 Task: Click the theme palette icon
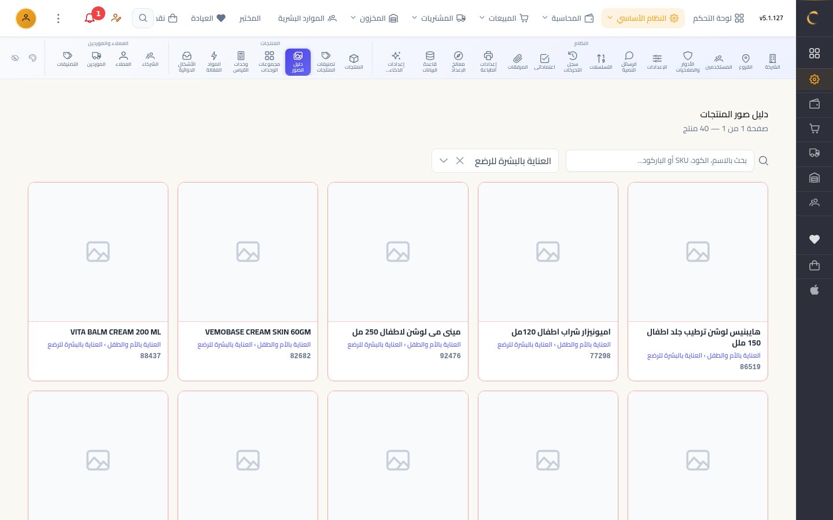point(32,58)
